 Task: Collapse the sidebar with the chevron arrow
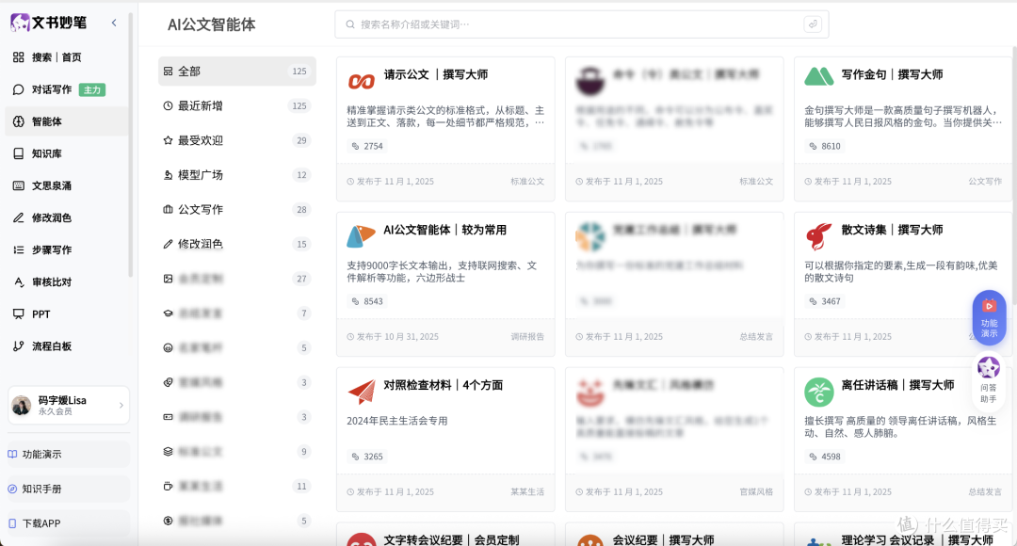(x=114, y=23)
